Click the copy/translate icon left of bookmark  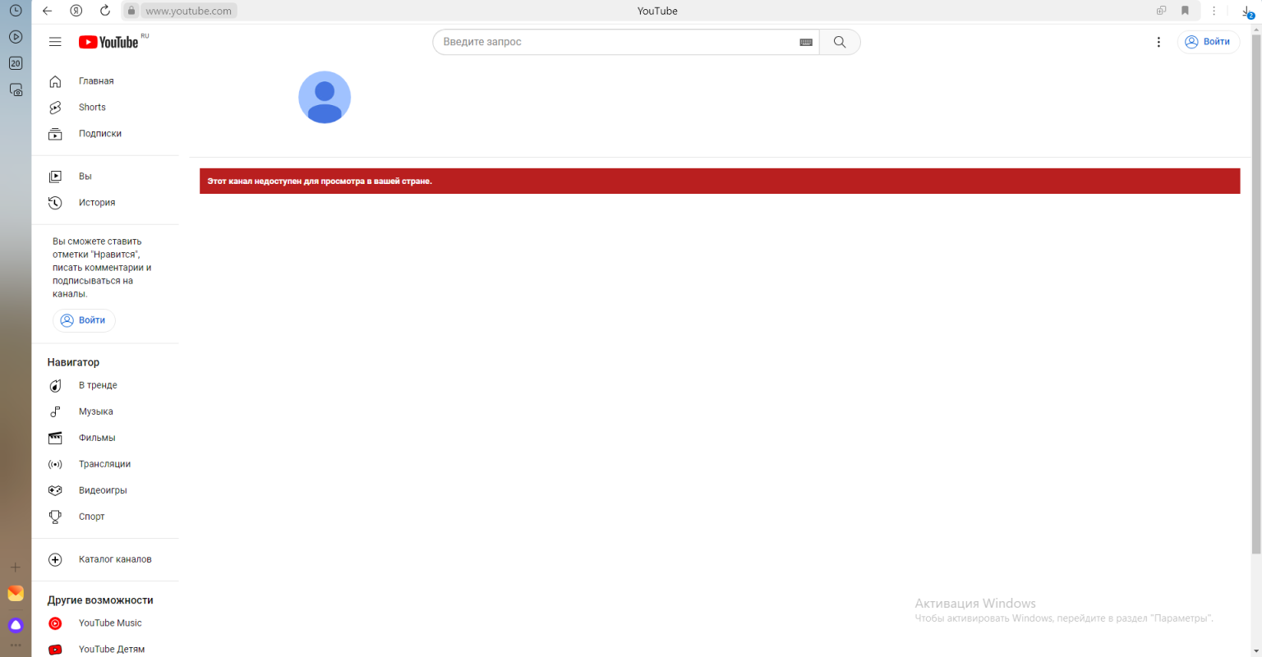(1161, 11)
